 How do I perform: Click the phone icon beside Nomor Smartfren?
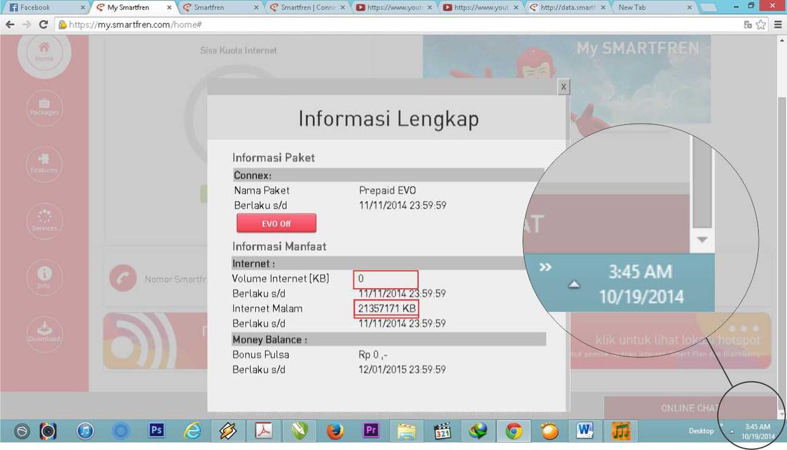pyautogui.click(x=123, y=278)
